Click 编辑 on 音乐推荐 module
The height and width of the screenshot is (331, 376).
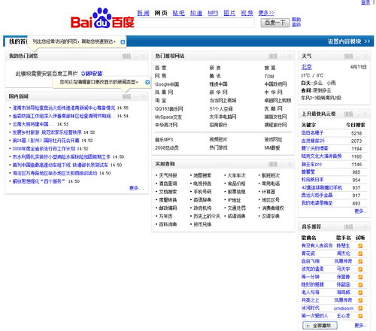348,226
